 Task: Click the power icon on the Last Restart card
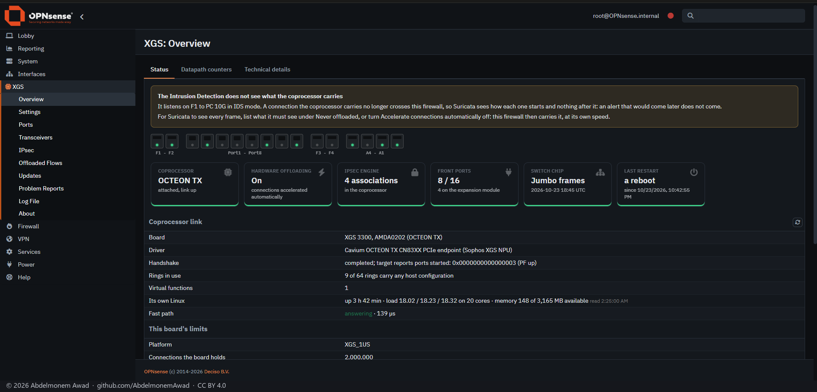(694, 172)
